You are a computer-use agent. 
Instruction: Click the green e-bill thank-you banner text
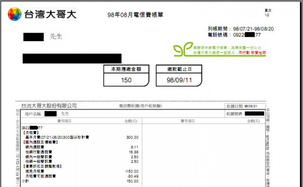coord(230,50)
